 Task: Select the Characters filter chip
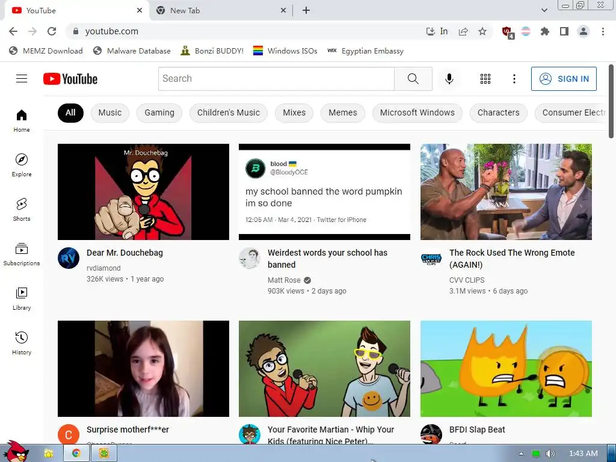coord(498,112)
